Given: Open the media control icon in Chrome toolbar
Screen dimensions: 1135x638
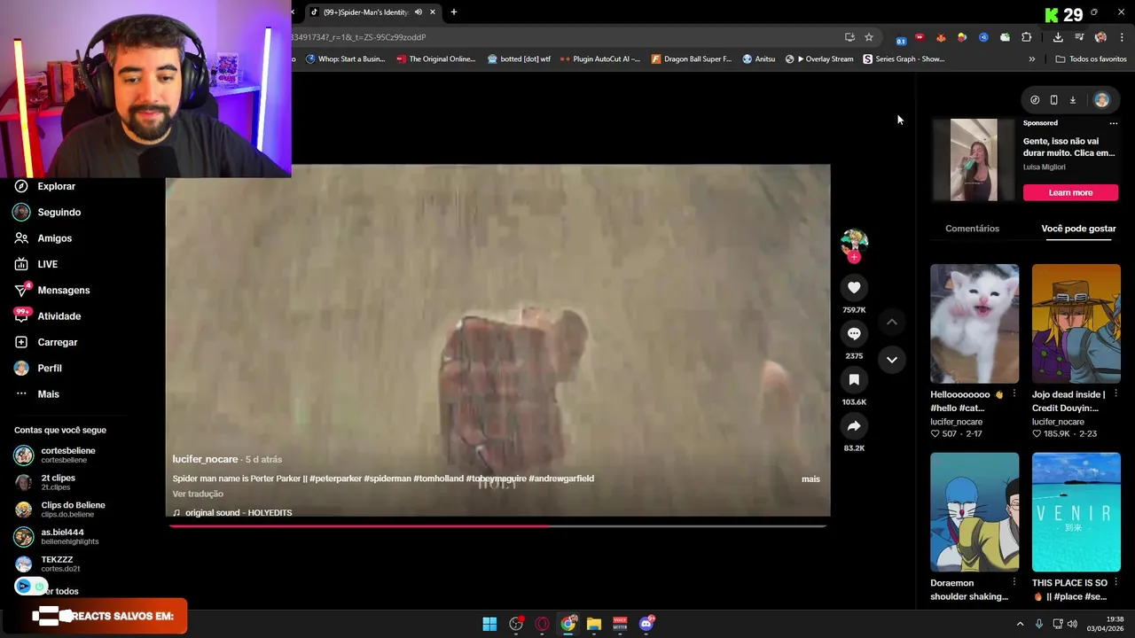Looking at the screenshot, I should [x=1079, y=37].
